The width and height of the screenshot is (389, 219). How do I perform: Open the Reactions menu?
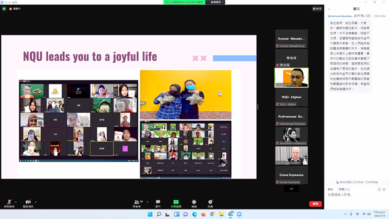point(210,203)
